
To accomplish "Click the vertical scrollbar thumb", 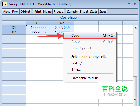I will 135,91.
